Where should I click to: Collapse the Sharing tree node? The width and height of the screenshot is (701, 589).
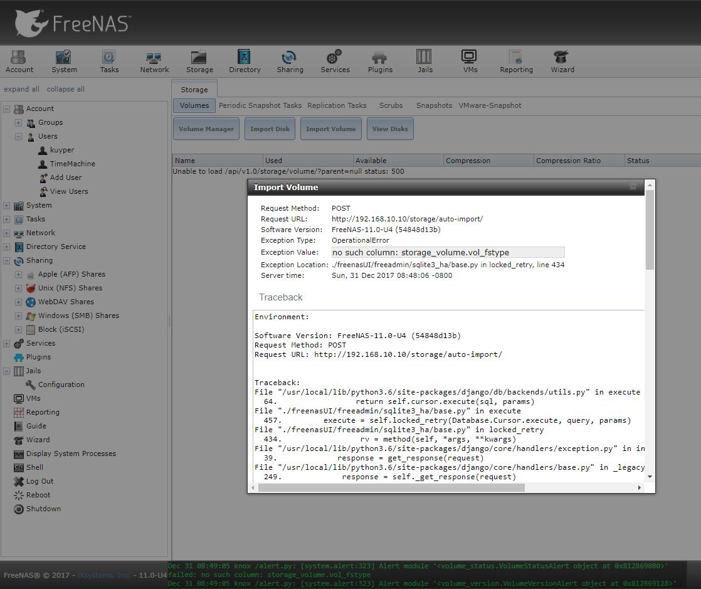[x=7, y=261]
